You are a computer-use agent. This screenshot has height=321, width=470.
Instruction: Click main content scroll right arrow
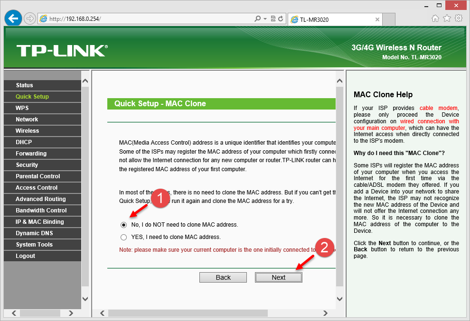(x=326, y=313)
